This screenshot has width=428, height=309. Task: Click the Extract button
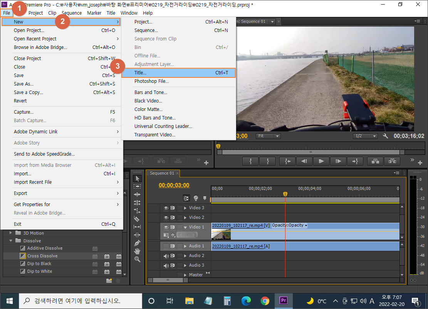[x=392, y=161]
